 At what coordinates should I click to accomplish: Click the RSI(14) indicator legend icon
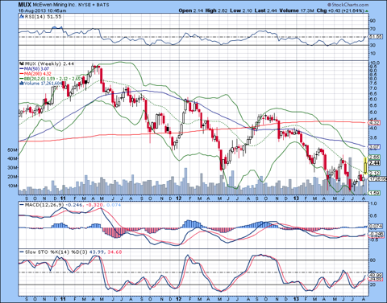22,17
